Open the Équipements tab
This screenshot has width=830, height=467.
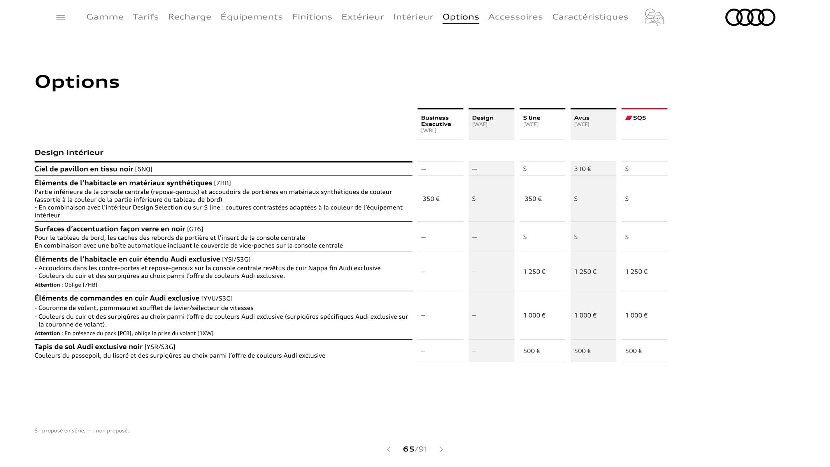[252, 17]
